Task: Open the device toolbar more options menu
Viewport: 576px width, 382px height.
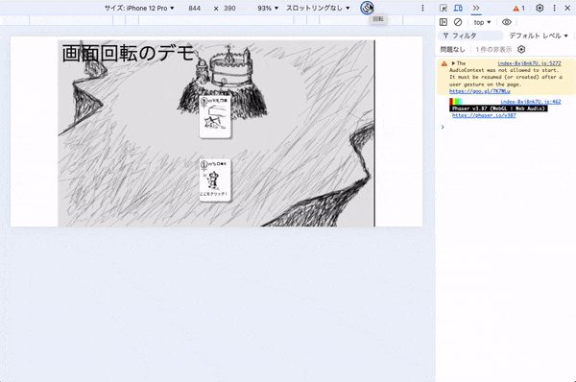Action: point(422,8)
